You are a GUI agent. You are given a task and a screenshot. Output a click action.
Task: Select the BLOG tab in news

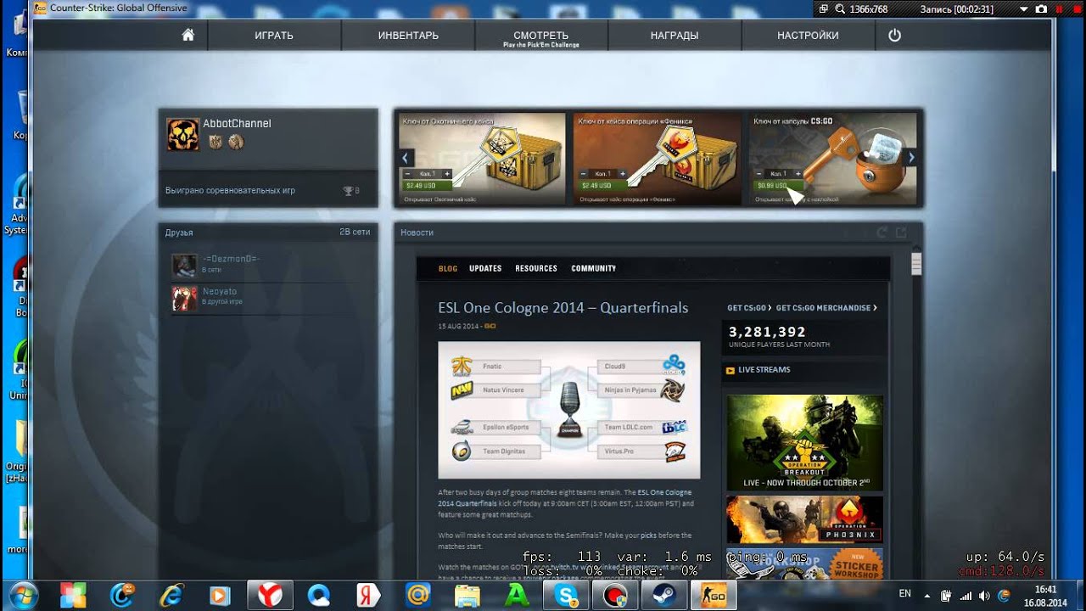pyautogui.click(x=448, y=268)
